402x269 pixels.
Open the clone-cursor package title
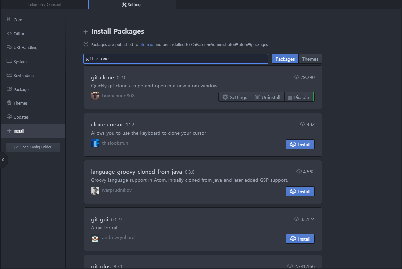[x=107, y=124]
